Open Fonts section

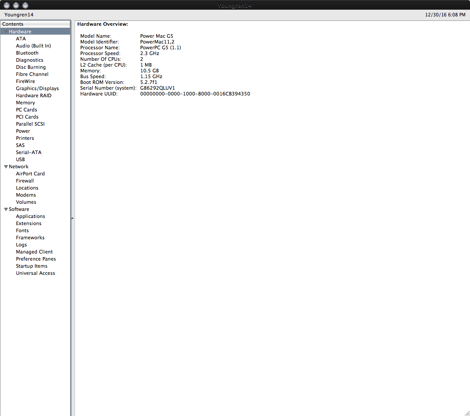point(22,230)
